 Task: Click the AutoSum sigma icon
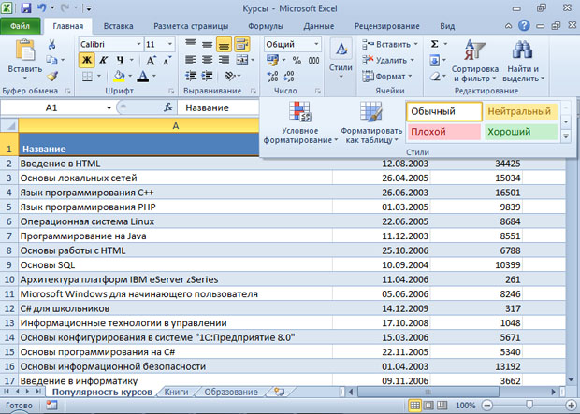click(435, 44)
